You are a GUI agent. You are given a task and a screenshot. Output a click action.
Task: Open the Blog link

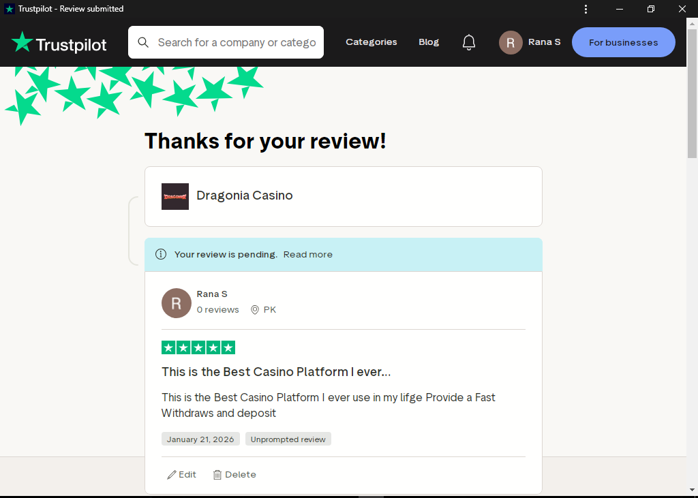pos(429,42)
